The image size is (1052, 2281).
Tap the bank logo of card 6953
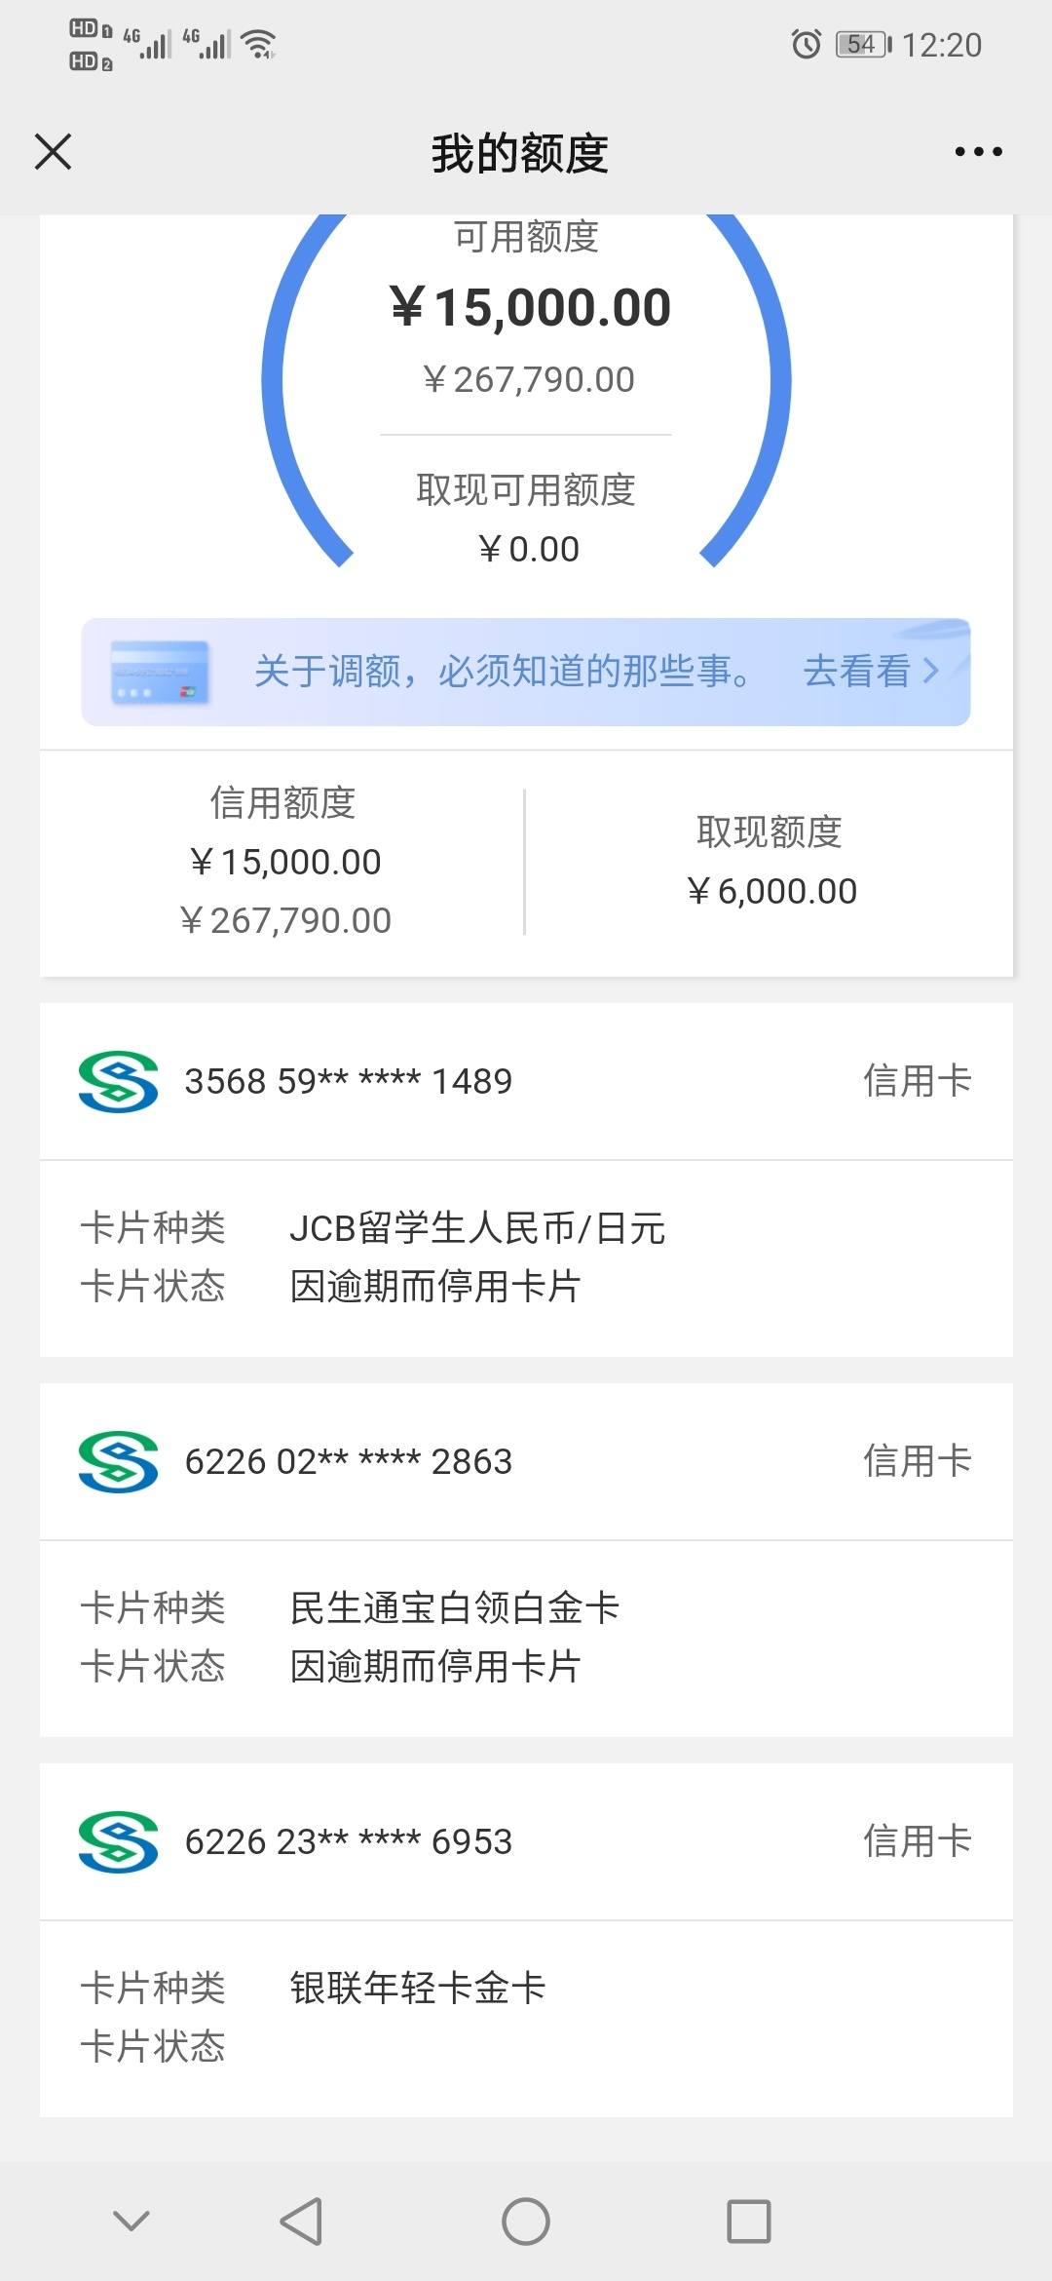point(118,1841)
